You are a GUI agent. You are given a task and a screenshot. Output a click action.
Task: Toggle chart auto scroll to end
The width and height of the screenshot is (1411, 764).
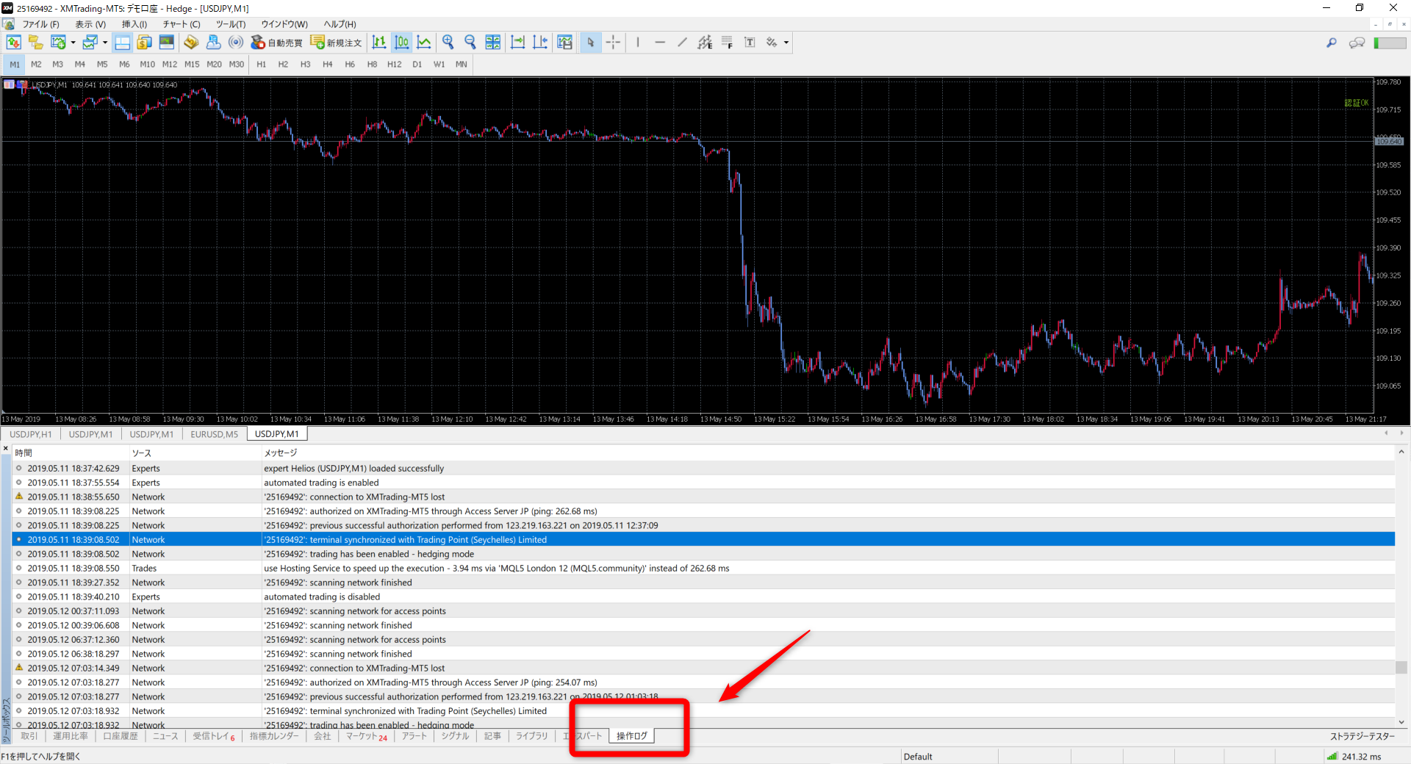[518, 43]
